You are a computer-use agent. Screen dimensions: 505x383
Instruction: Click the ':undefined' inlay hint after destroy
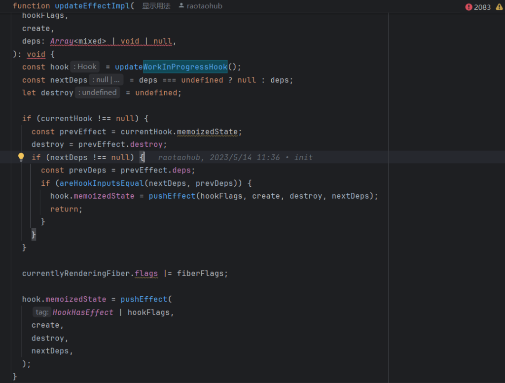(97, 93)
